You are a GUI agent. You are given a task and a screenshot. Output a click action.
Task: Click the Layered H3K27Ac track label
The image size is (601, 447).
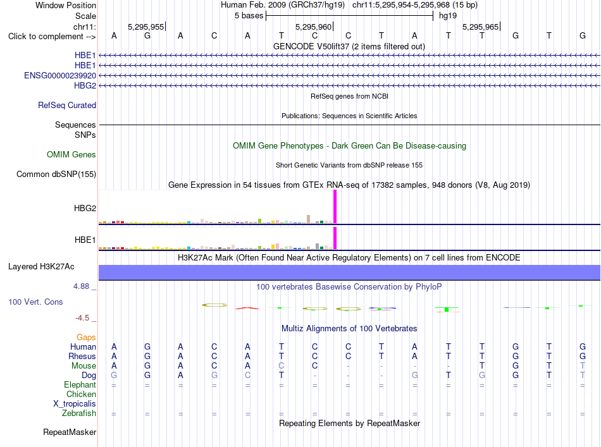pos(41,266)
